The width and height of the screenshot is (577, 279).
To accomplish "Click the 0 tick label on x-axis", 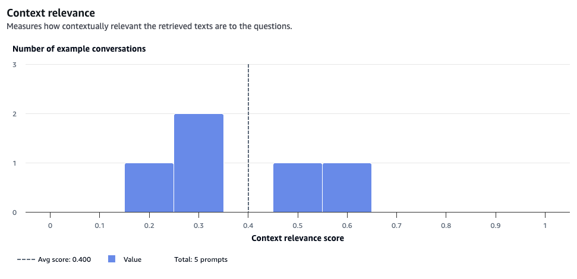I will (50, 226).
